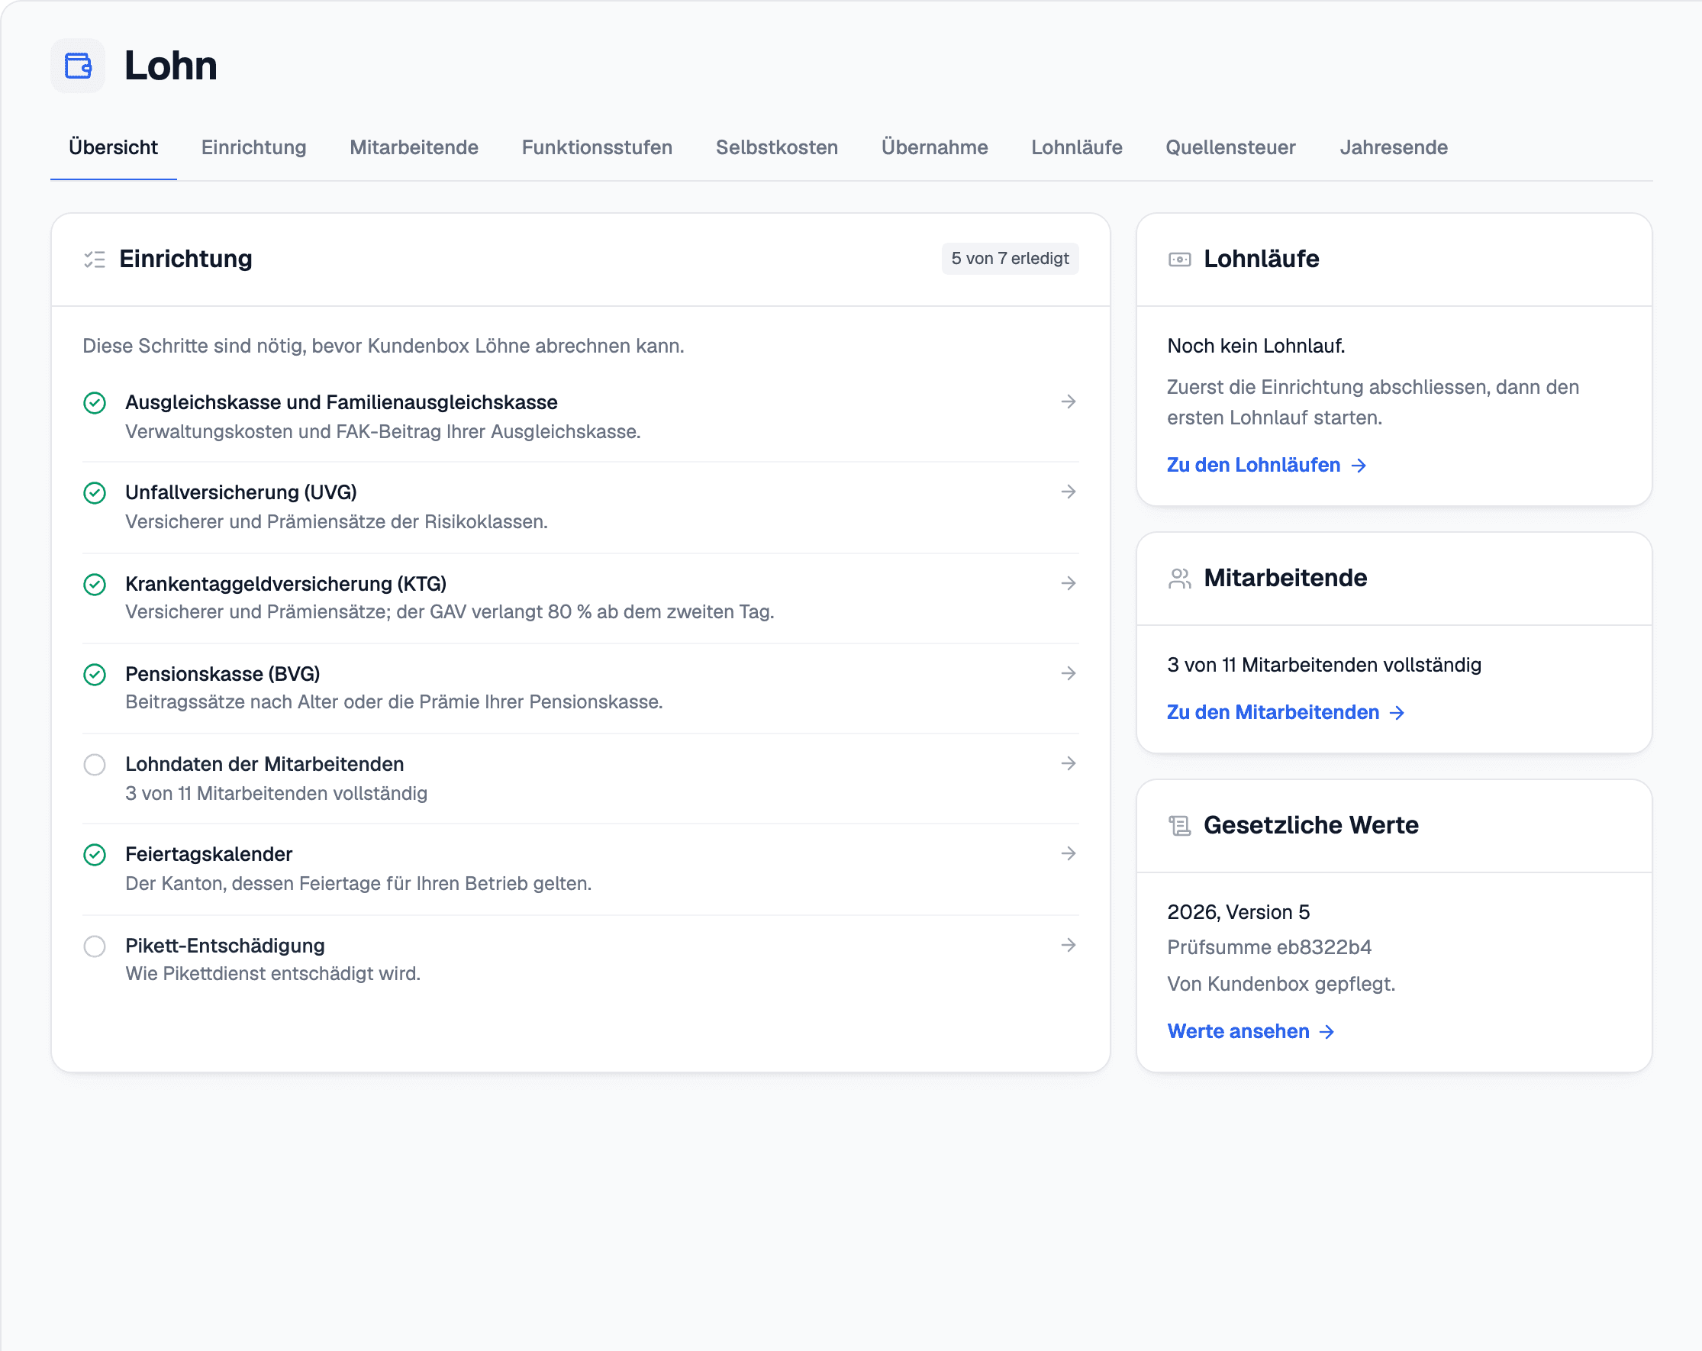1702x1351 pixels.
Task: Click the empty circle for Lohndaten der Mitarbeitenden
Action: coord(95,764)
